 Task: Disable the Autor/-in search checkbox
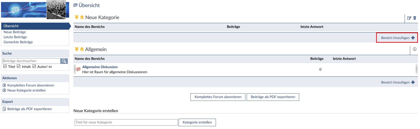(x=34, y=66)
